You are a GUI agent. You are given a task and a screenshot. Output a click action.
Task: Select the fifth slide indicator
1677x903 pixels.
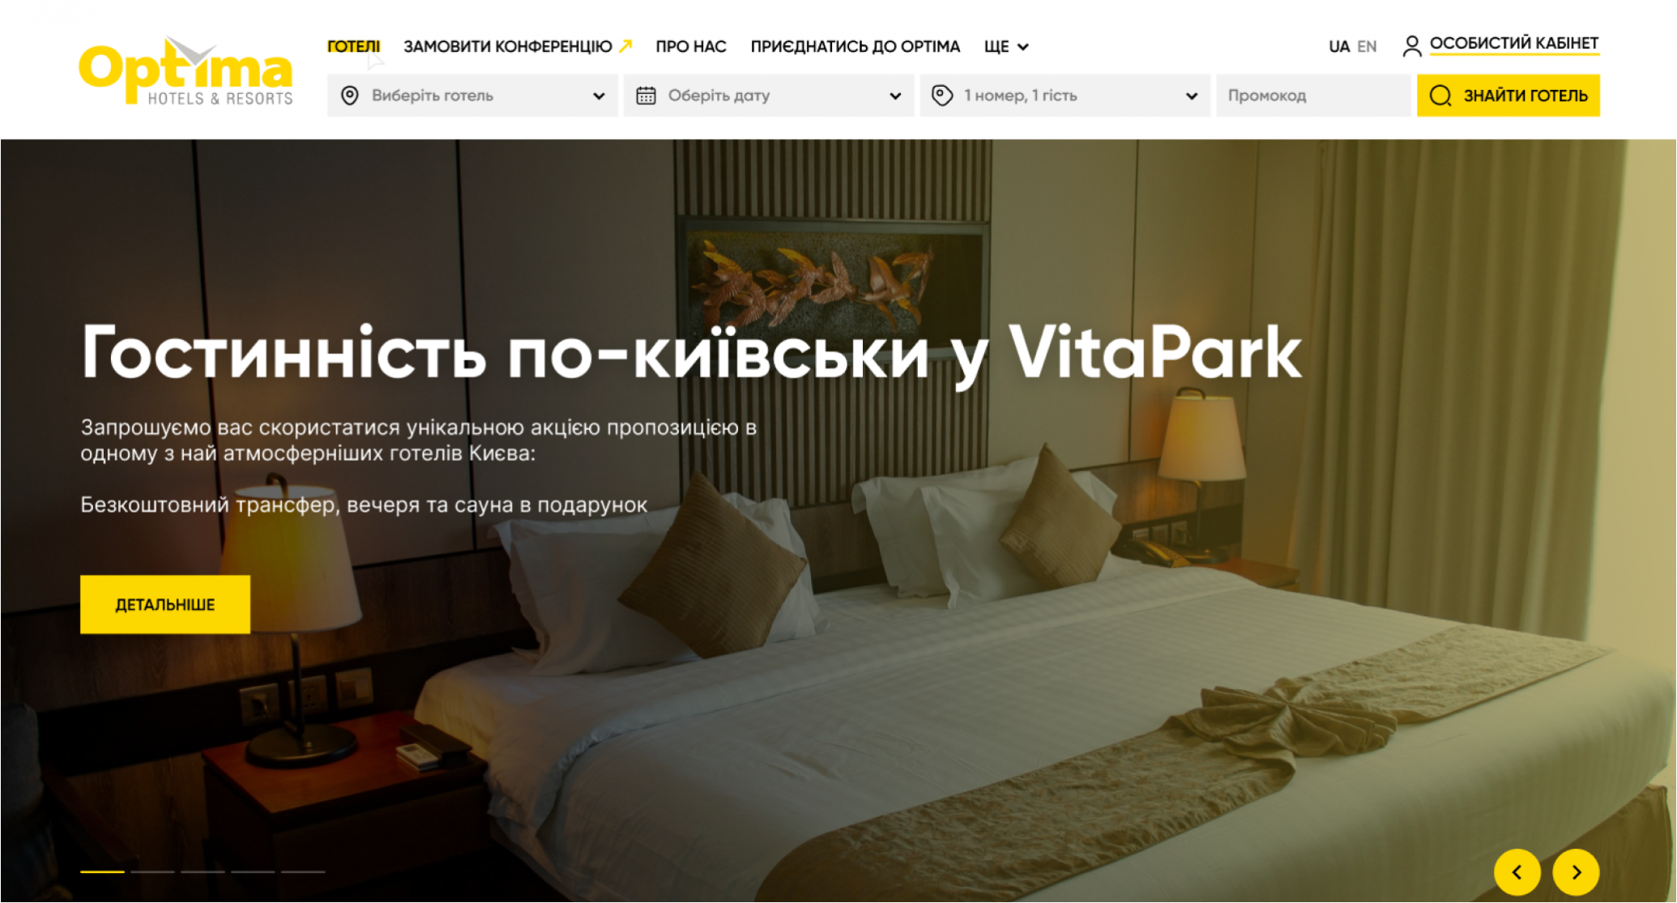pyautogui.click(x=303, y=871)
